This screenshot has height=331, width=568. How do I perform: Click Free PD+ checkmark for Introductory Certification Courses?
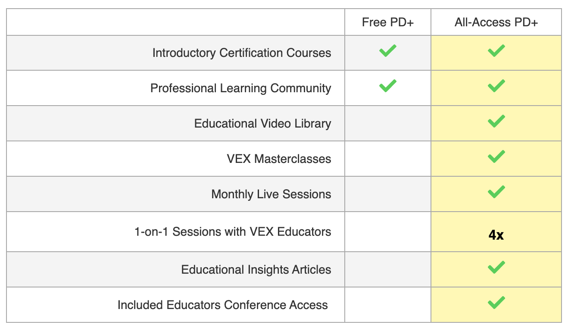coord(387,51)
